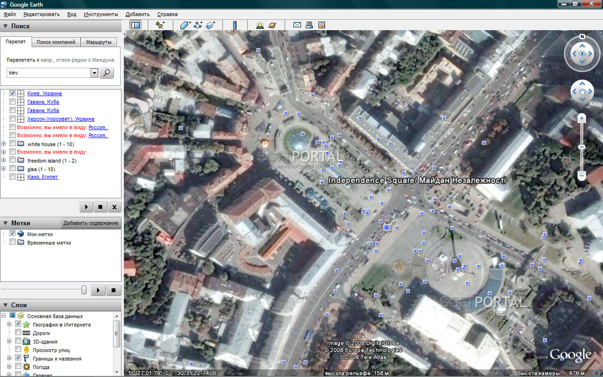
Task: Add a placemark using the pushpin icon
Action: [160, 25]
